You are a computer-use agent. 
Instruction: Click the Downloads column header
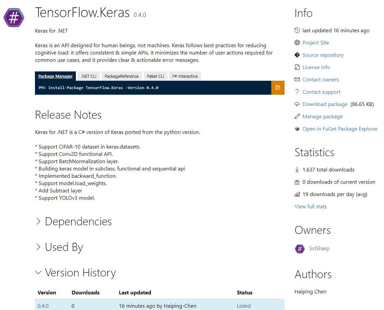[86, 293]
